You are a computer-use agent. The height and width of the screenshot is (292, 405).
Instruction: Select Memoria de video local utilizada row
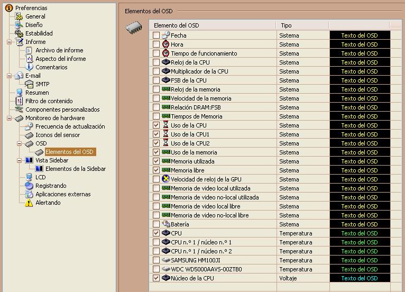click(210, 188)
